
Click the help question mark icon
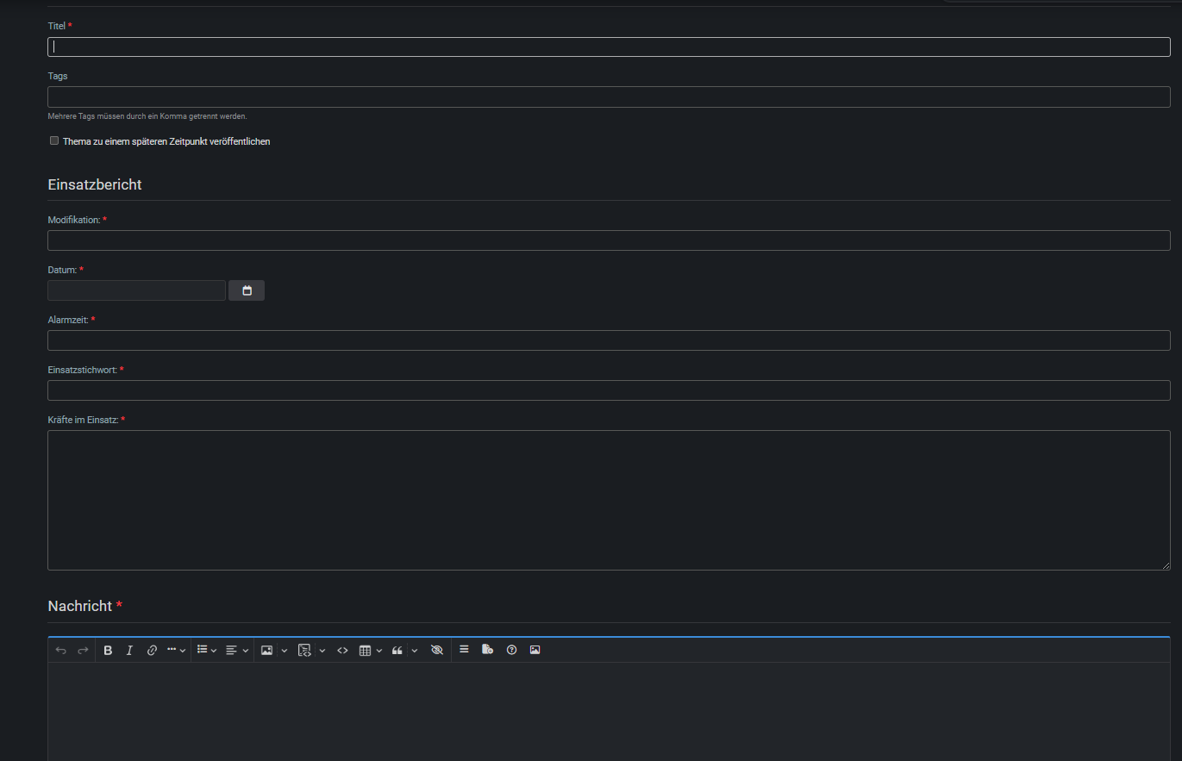[x=511, y=650]
